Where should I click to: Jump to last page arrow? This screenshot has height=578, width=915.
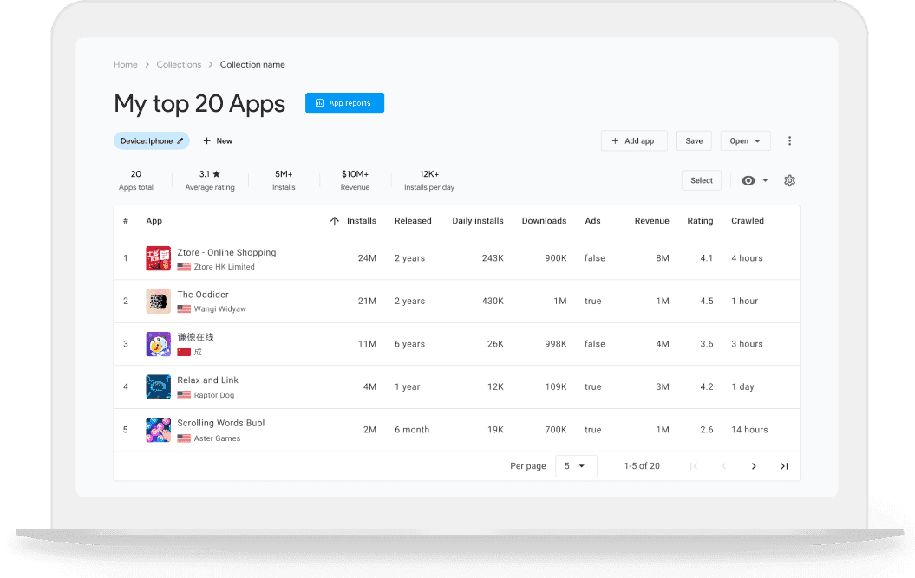tap(784, 466)
